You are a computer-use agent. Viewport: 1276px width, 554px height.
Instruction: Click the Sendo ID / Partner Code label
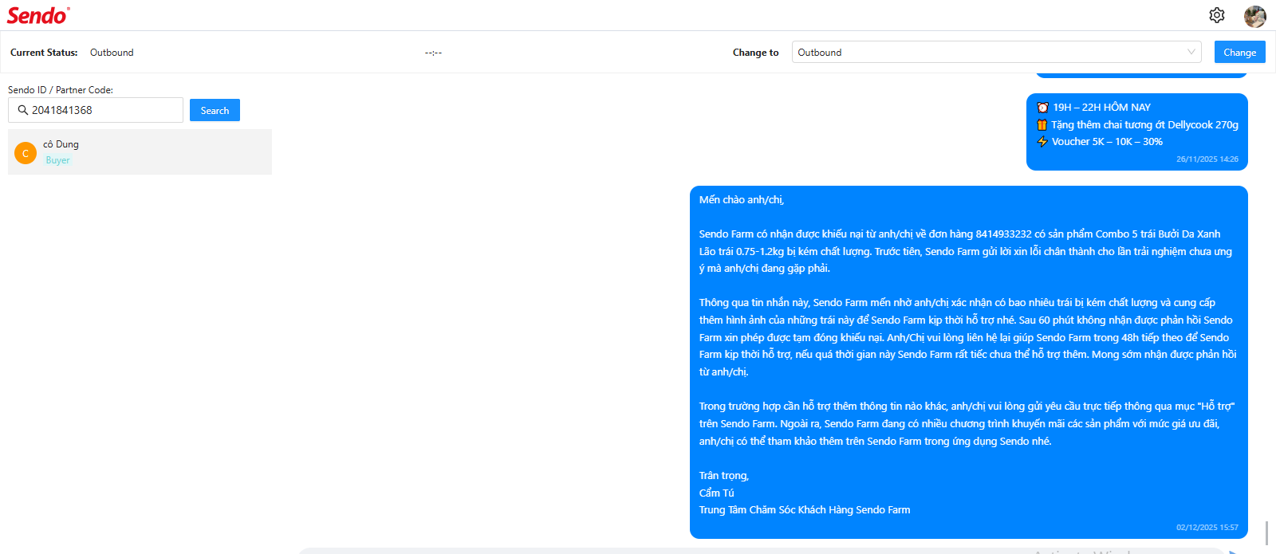point(61,90)
